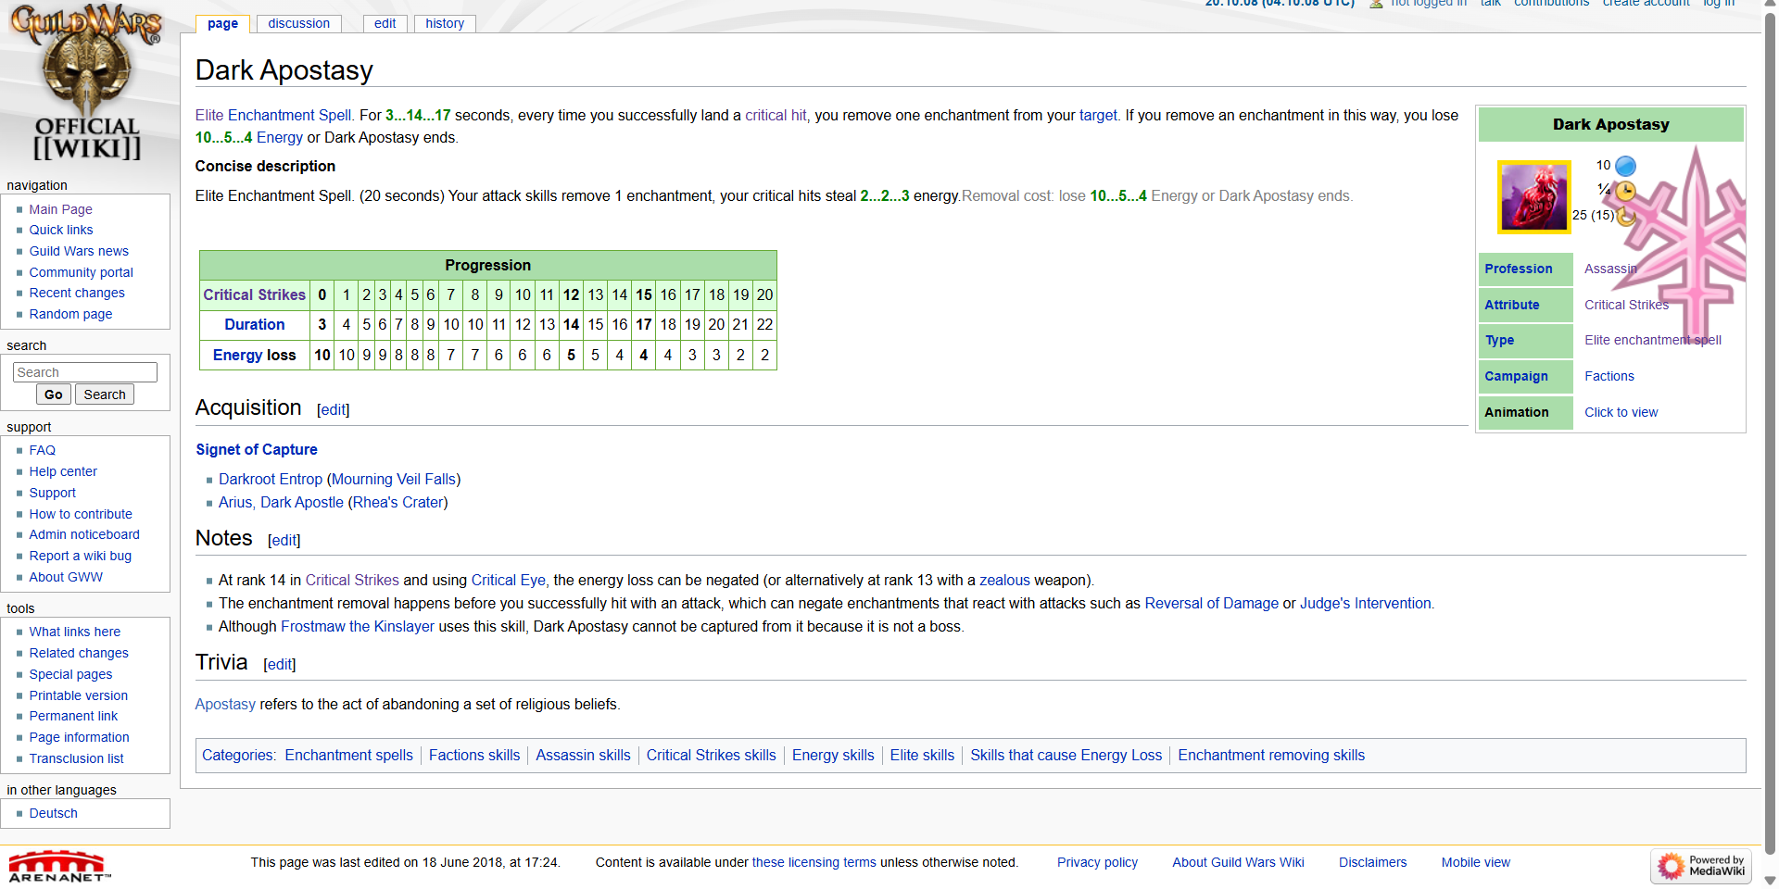Open Assassin profession in infobox
1779x889 pixels.
click(x=1610, y=269)
